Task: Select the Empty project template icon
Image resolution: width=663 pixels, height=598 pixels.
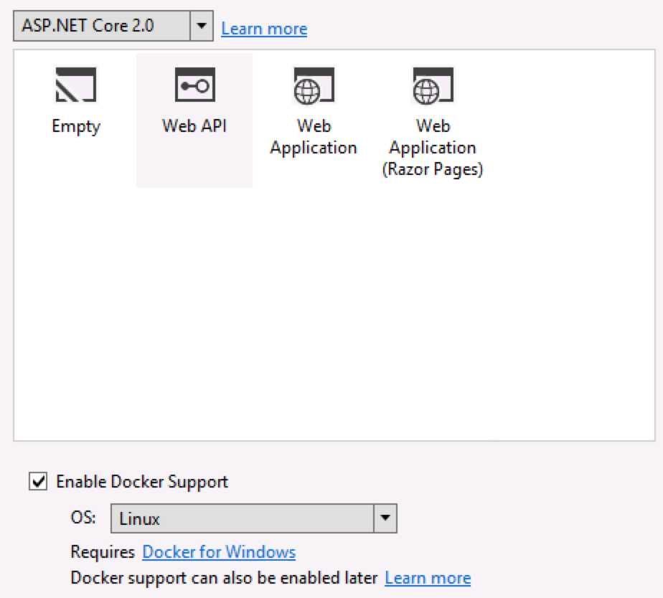Action: tap(76, 85)
